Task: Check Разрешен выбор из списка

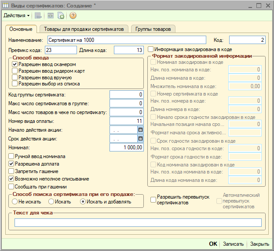Action: 15,84
